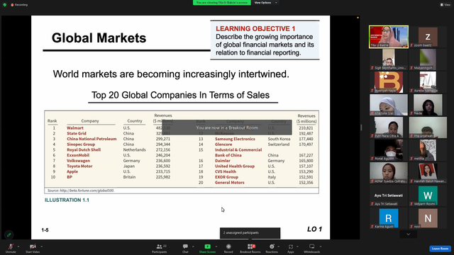The image size is (454, 255).
Task: Click the fortune.com source link on slide
Action: (x=87, y=191)
